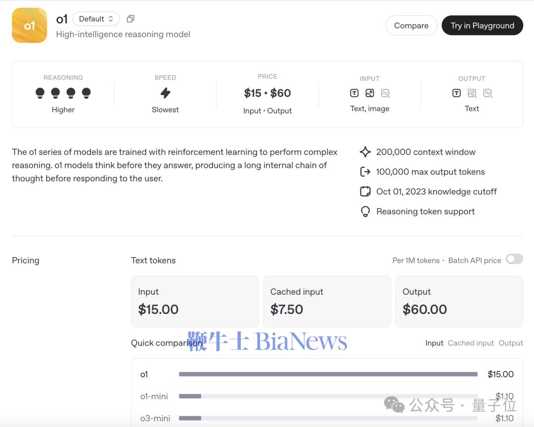Click the first reasoning lightbulb icon
The image size is (534, 427).
pos(40,93)
